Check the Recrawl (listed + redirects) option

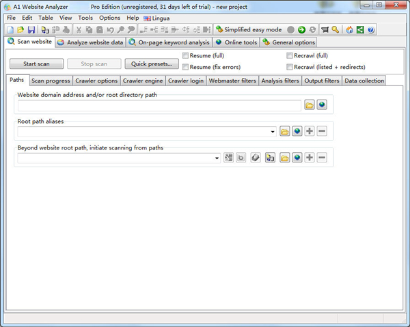click(290, 67)
